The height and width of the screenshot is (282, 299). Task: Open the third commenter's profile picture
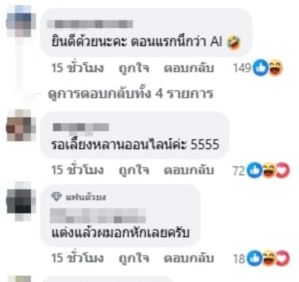tap(21, 201)
